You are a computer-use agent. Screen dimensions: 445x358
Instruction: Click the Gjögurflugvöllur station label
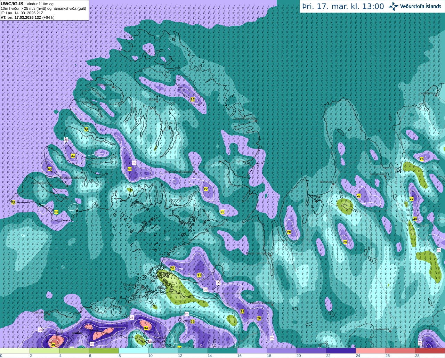[244, 118]
